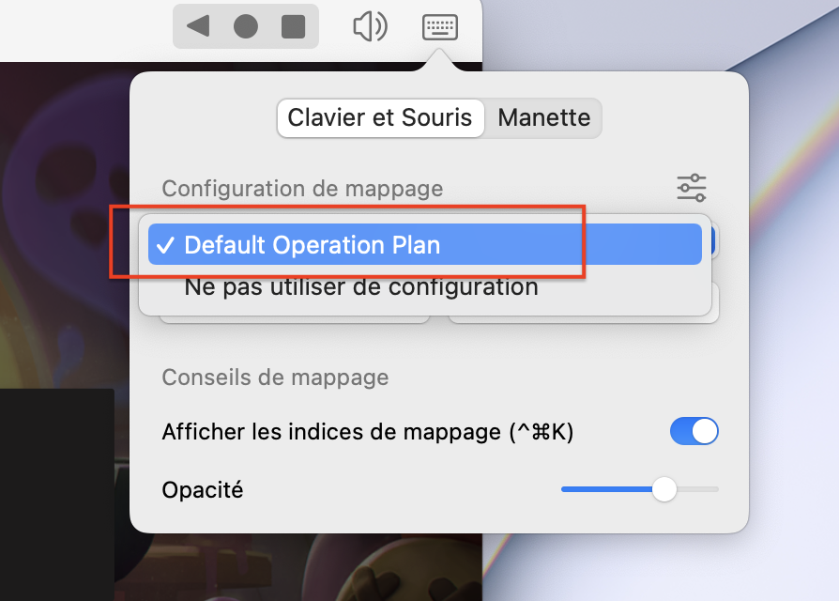Switch to the Clavier et Souris tab
The image size is (839, 601).
tap(380, 118)
